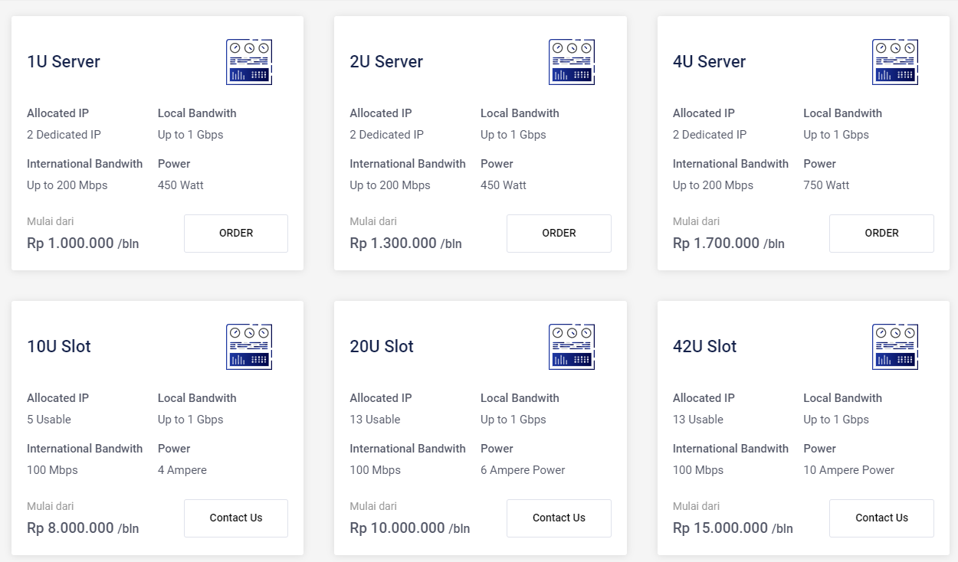Click the 4U Server heading text
This screenshot has height=562, width=958.
point(709,62)
